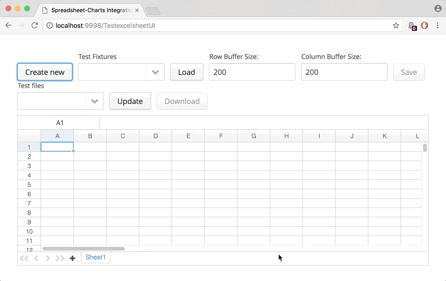Select row 8 header
This screenshot has height=281, width=446.
pos(29,213)
